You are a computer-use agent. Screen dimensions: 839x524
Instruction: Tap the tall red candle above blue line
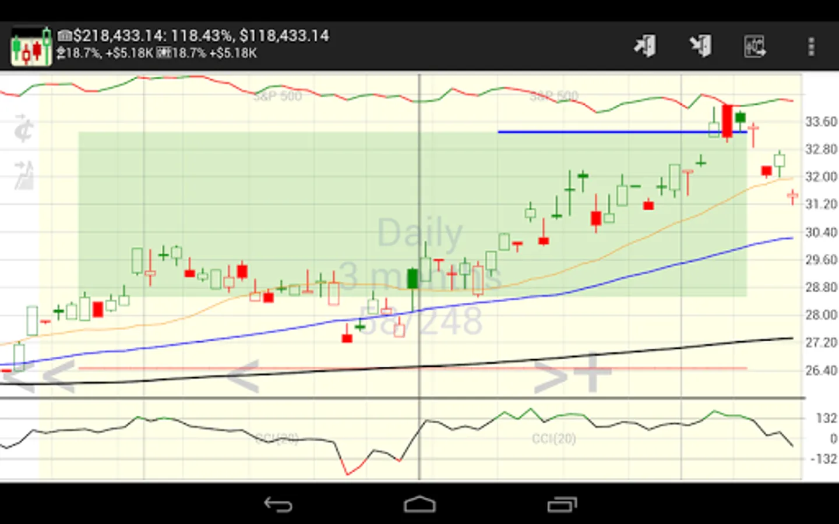click(x=727, y=121)
